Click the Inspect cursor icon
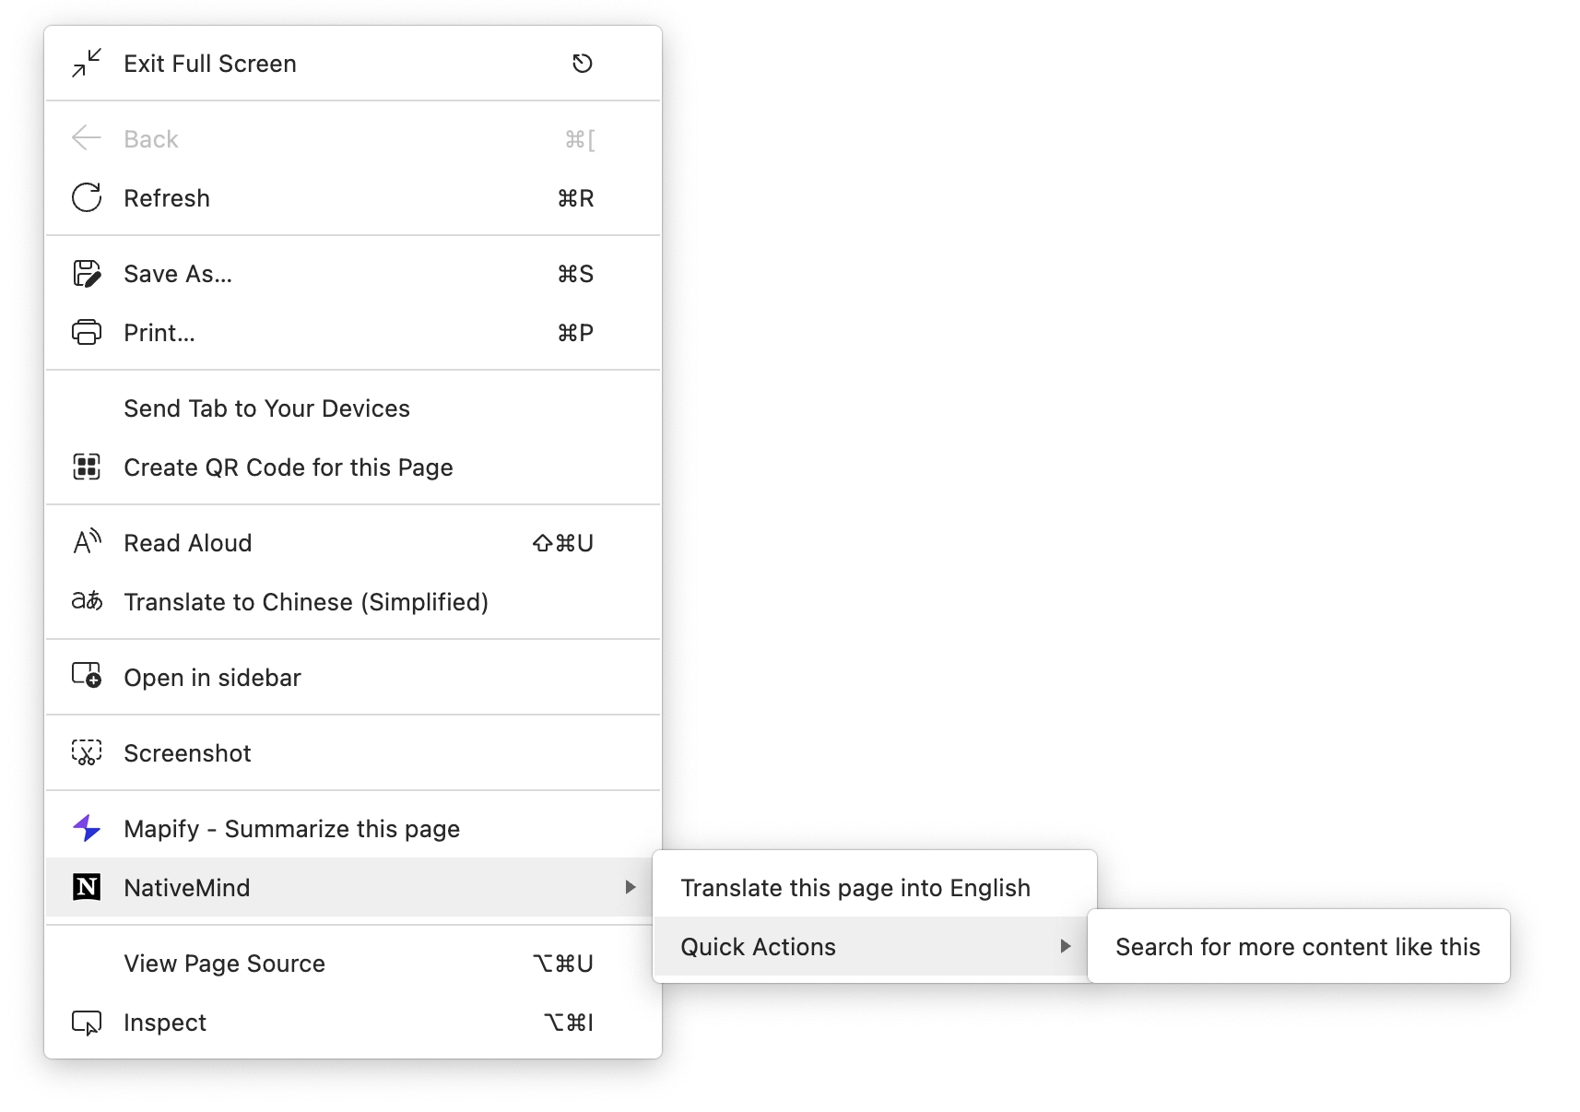Image resolution: width=1580 pixels, height=1112 pixels. (x=87, y=1023)
